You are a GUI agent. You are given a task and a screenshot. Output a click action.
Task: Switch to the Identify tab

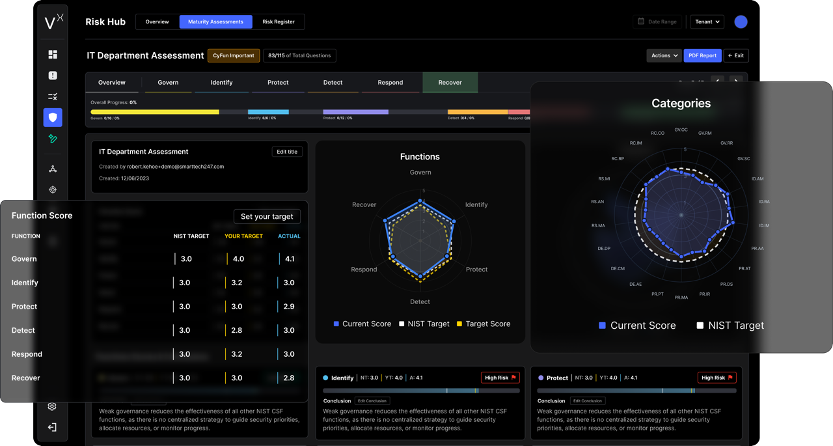[x=221, y=83]
